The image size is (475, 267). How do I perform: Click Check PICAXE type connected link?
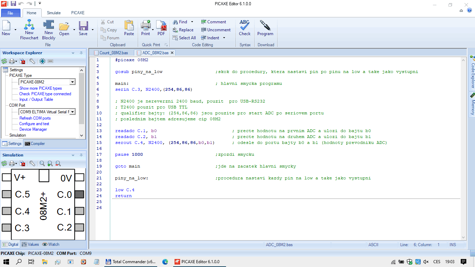45,94
